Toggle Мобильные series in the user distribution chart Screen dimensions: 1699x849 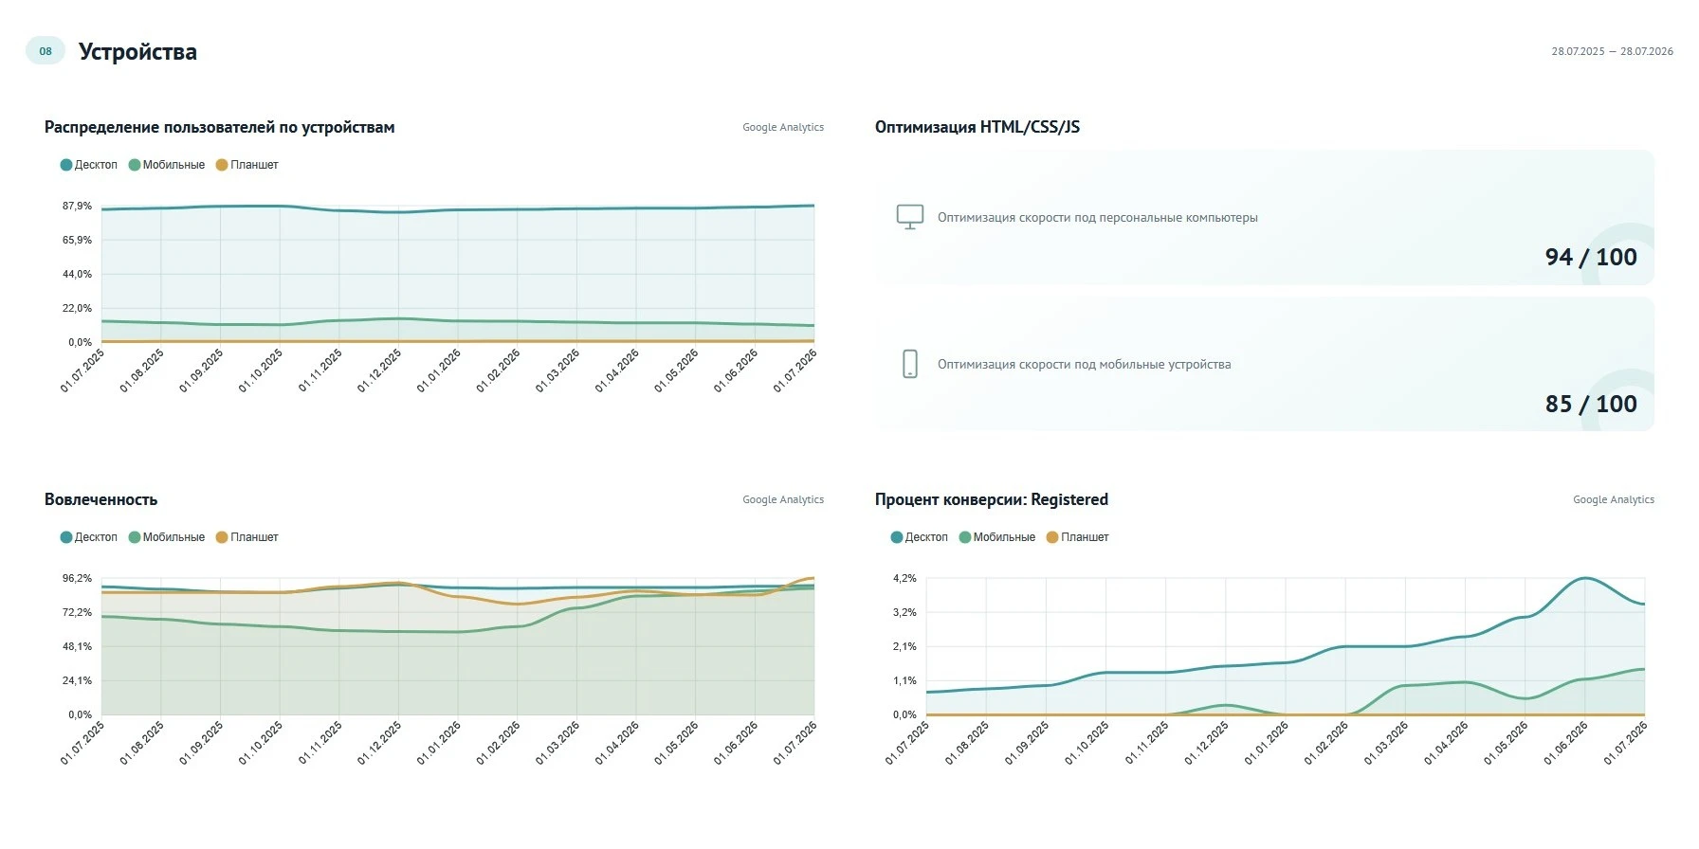[167, 165]
